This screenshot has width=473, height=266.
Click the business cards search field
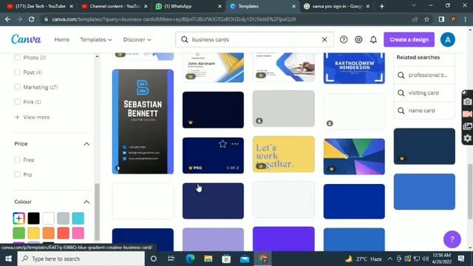(x=254, y=39)
